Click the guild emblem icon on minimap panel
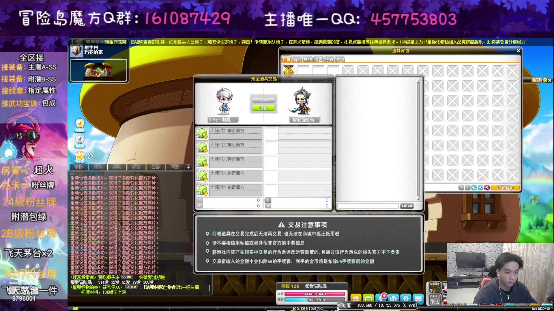The image size is (554, 311). click(77, 51)
